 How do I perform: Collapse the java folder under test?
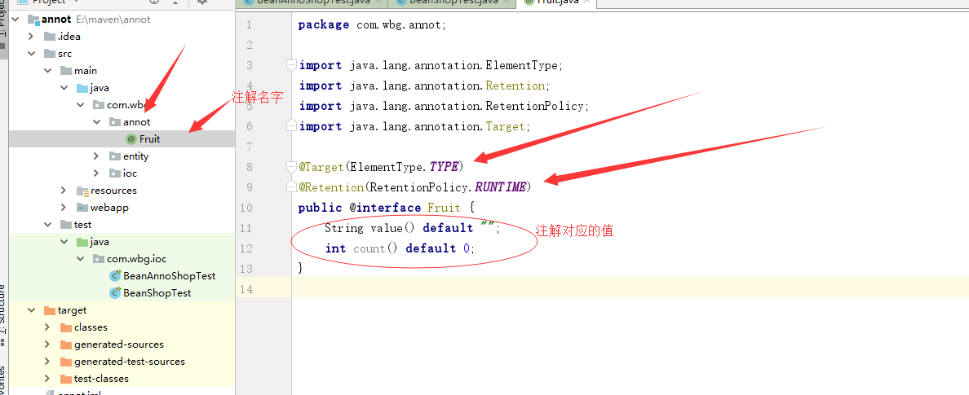[64, 242]
